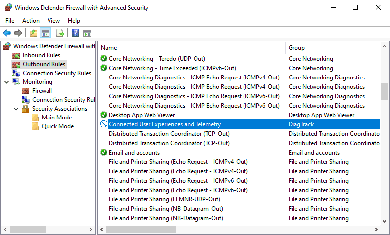Click green check icon beside Teredo (UDP-Out) rule
The width and height of the screenshot is (390, 235).
(x=104, y=59)
